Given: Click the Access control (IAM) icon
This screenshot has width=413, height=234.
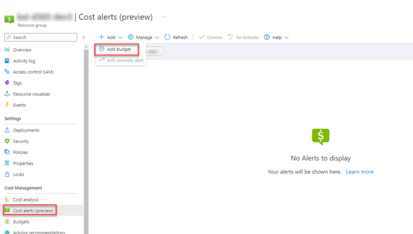Looking at the screenshot, I should pos(7,72).
